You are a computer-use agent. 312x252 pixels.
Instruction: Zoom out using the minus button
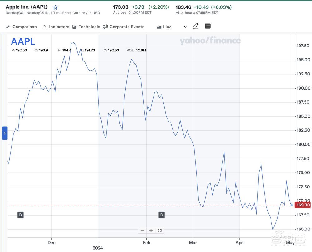pyautogui.click(x=142, y=230)
